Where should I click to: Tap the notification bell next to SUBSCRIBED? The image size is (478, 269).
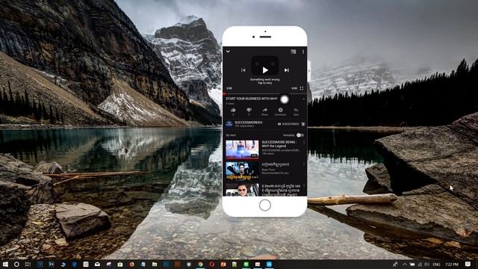(x=303, y=124)
